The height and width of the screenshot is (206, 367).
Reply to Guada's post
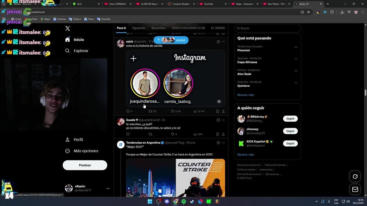click(128, 134)
